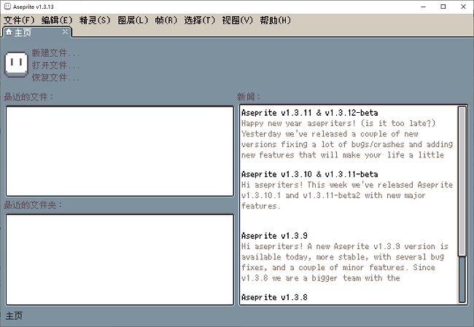
Task: Open news item Aseprite v1.3.10 & v1.3.11-beta
Action: pyautogui.click(x=309, y=174)
